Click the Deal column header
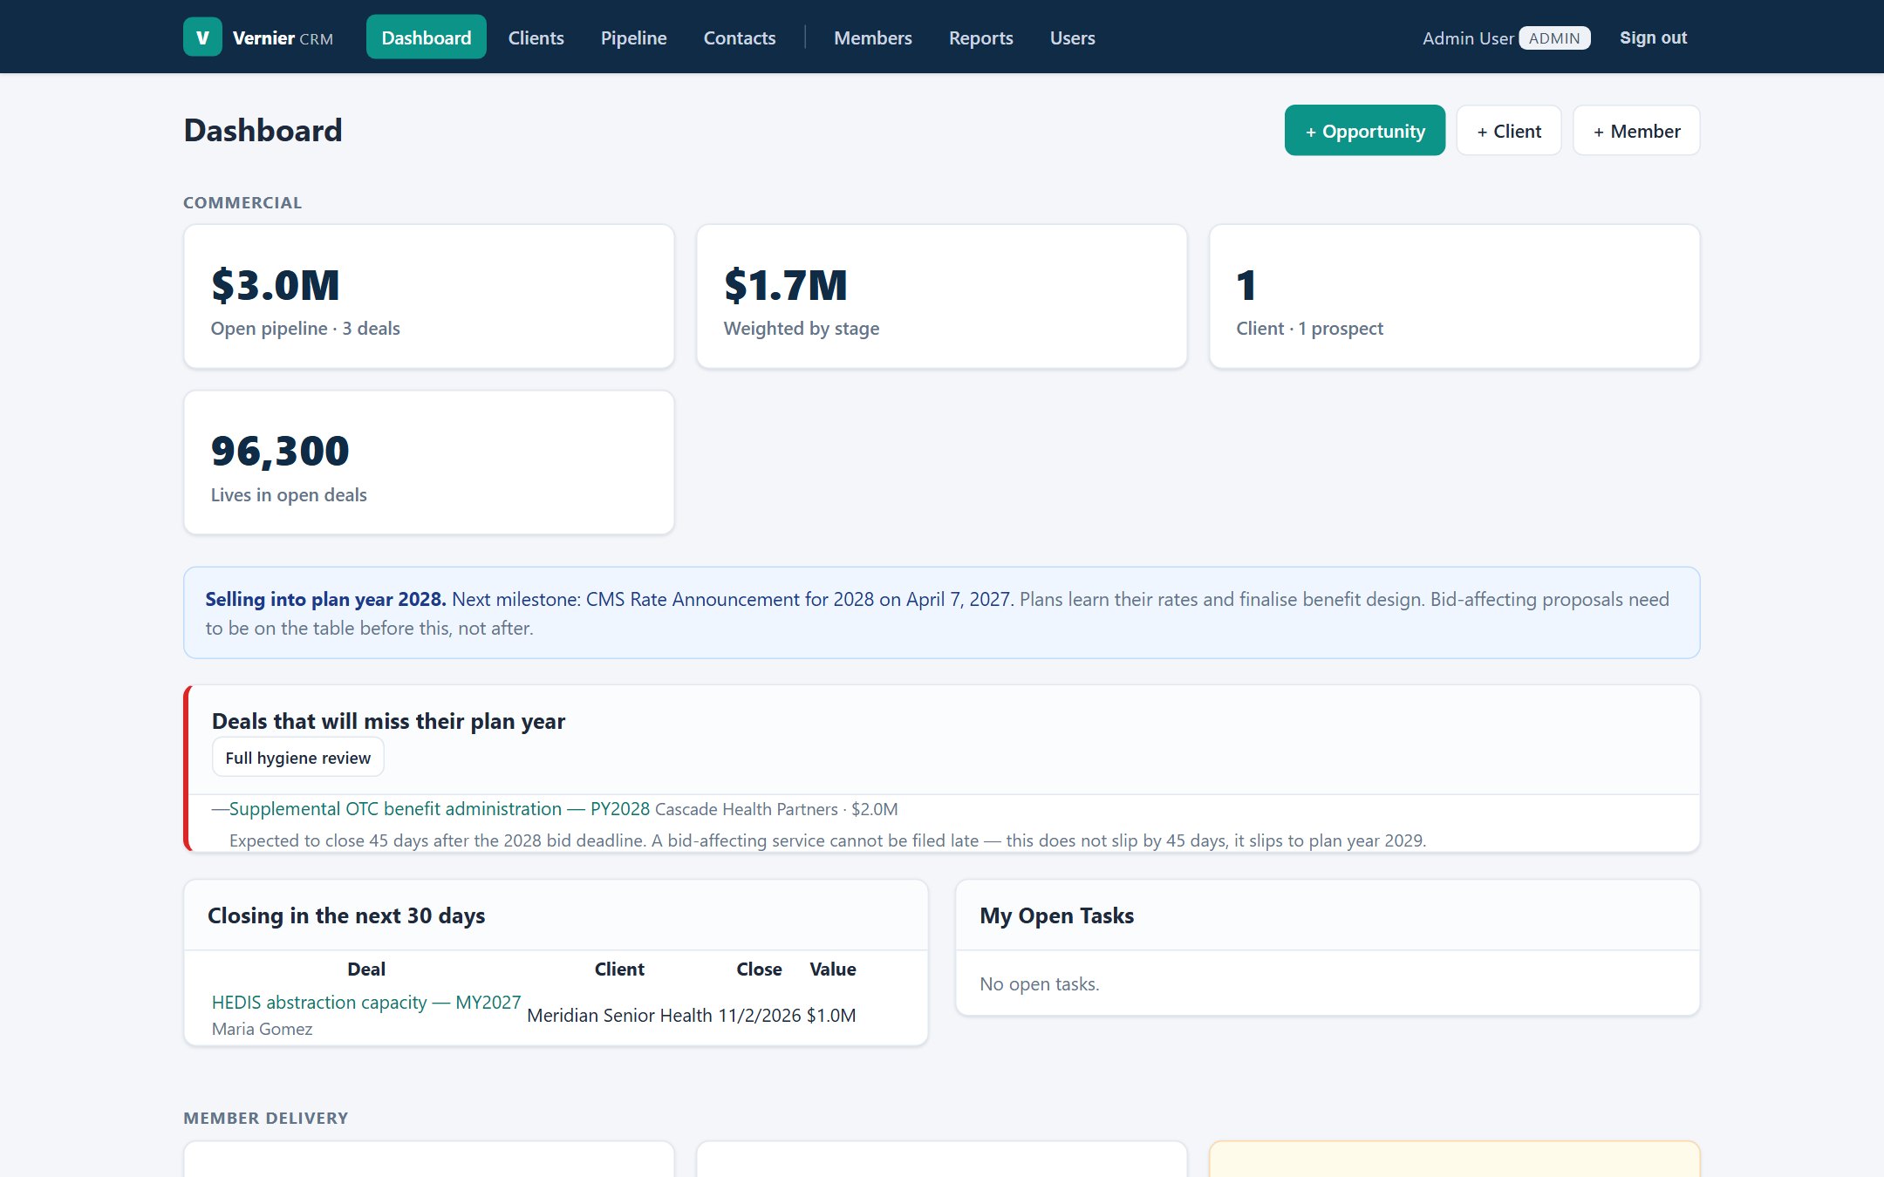Viewport: 1884px width, 1177px height. [x=366, y=969]
